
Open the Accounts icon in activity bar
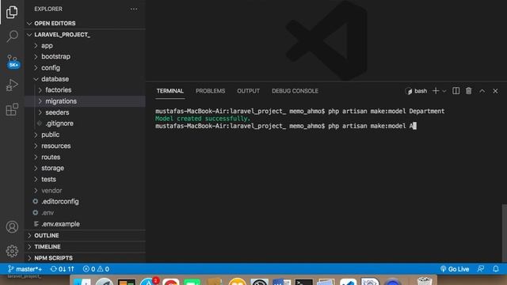pos(12,227)
